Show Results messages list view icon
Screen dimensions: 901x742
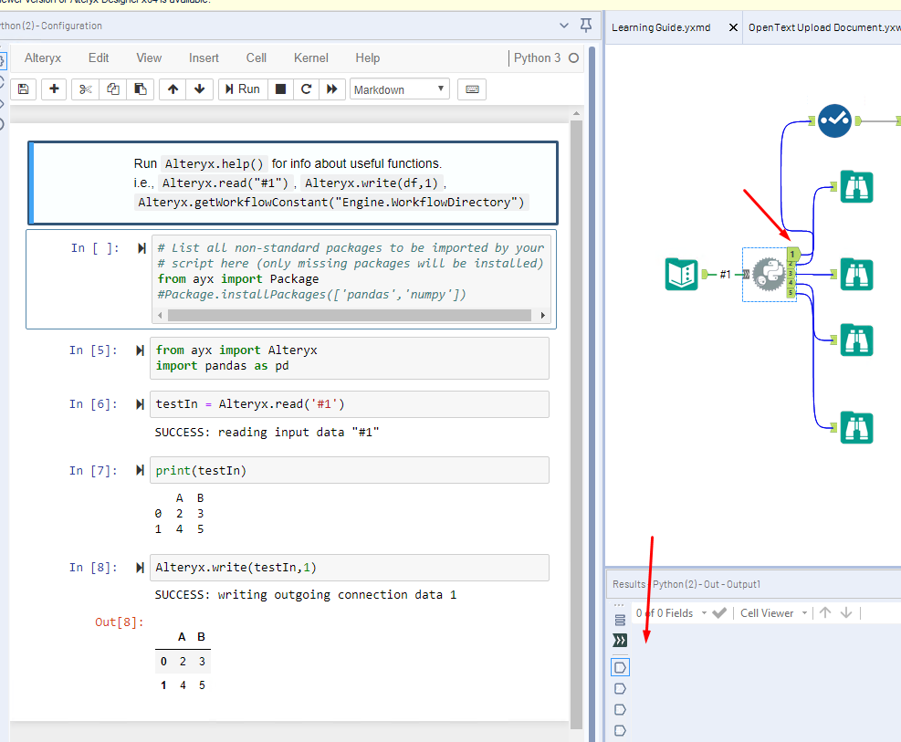pyautogui.click(x=620, y=621)
